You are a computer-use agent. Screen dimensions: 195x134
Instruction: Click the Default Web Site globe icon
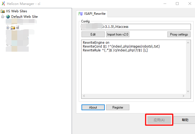pyautogui.click(x=8, y=17)
